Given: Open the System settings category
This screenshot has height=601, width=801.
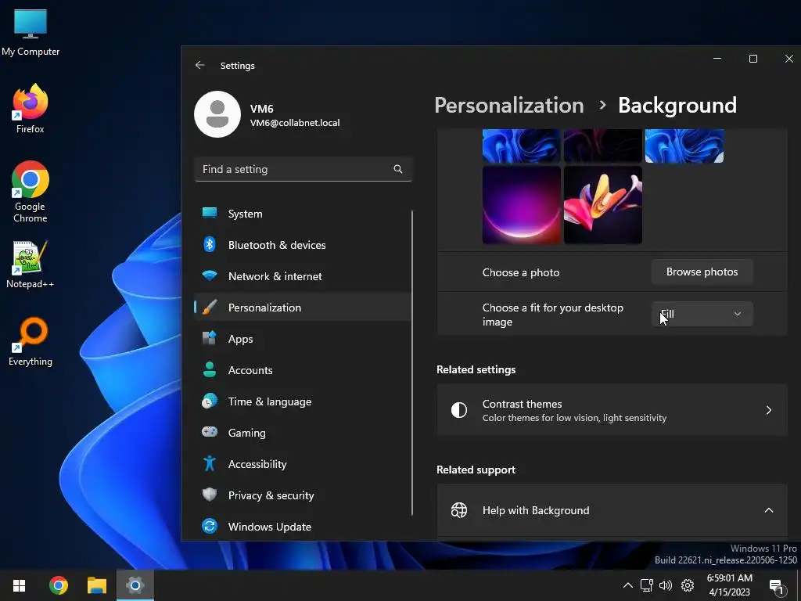Looking at the screenshot, I should pos(303,214).
